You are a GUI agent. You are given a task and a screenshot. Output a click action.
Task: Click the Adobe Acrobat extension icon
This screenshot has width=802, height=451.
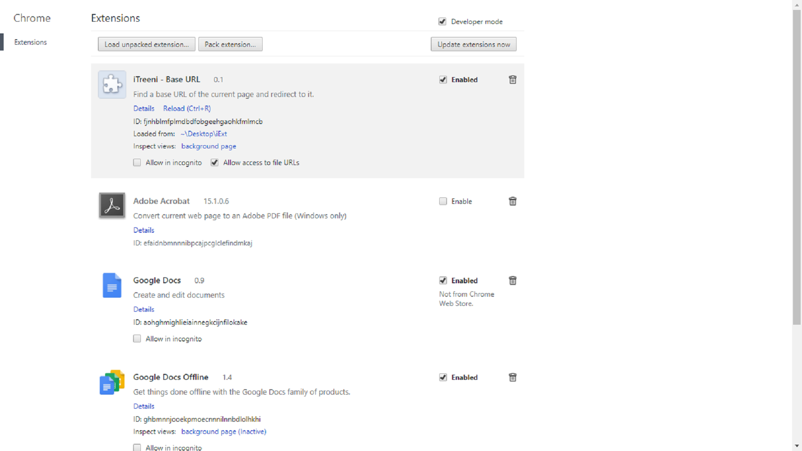[112, 206]
